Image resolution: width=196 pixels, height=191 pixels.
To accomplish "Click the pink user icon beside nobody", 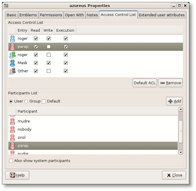I will tap(12, 129).
